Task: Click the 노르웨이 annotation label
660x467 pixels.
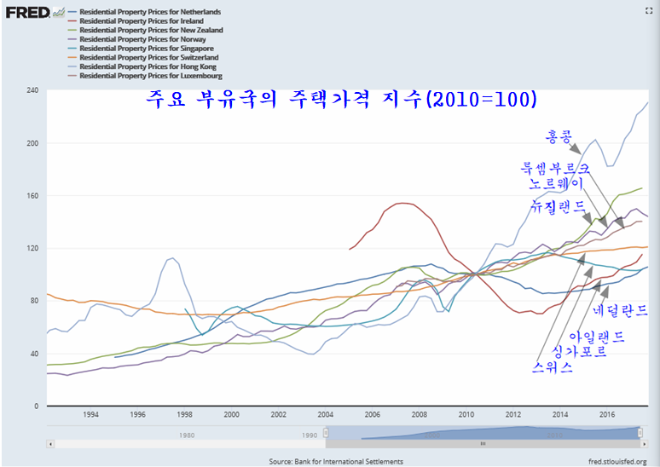Action: point(556,183)
